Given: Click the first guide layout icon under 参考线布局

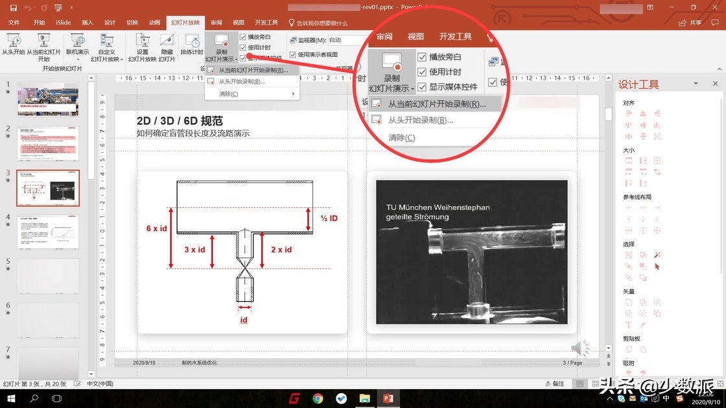Looking at the screenshot, I should (x=629, y=208).
